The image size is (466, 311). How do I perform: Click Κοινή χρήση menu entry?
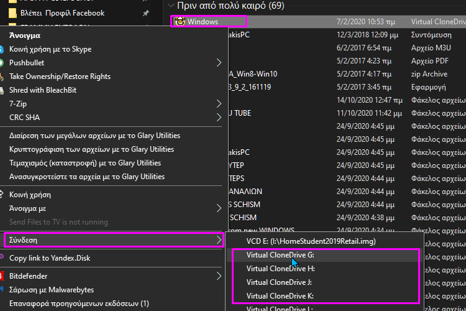tap(30, 195)
